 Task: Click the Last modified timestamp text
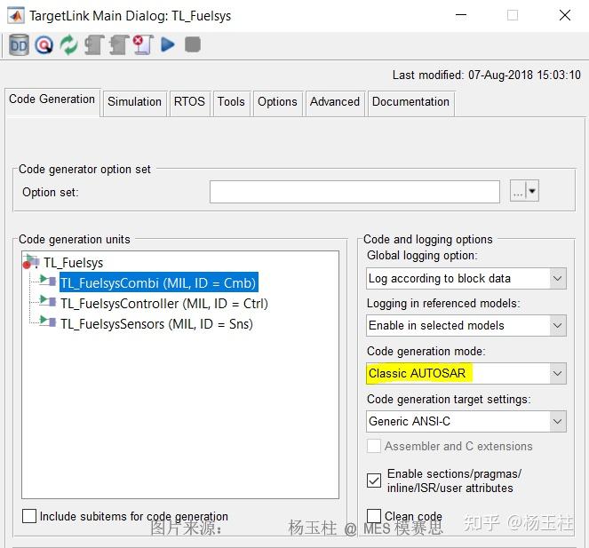click(487, 75)
